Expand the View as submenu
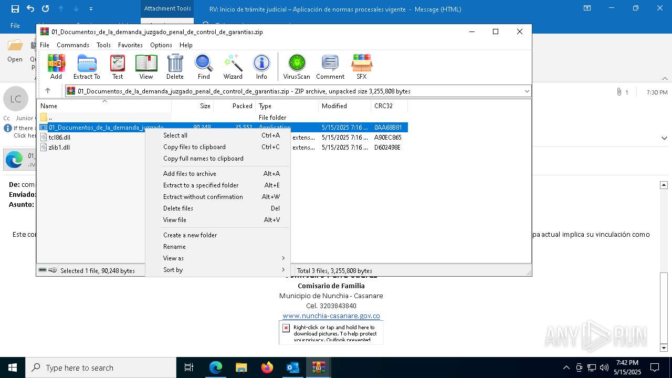Viewport: 672px width, 378px height. (x=217, y=258)
